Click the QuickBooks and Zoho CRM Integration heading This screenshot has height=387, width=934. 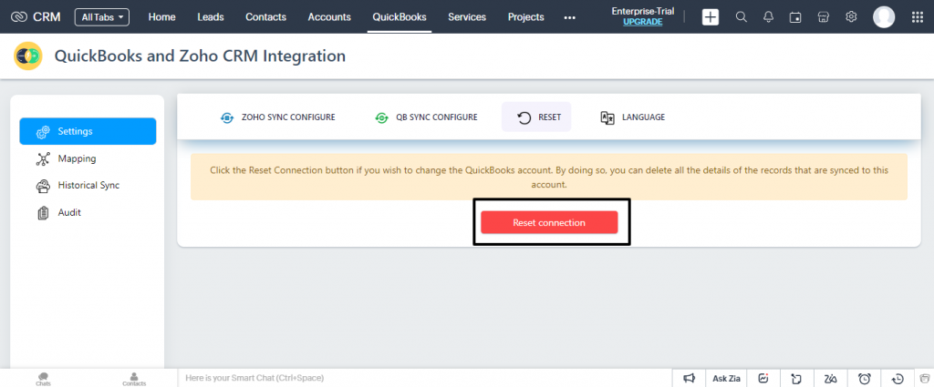pos(200,56)
